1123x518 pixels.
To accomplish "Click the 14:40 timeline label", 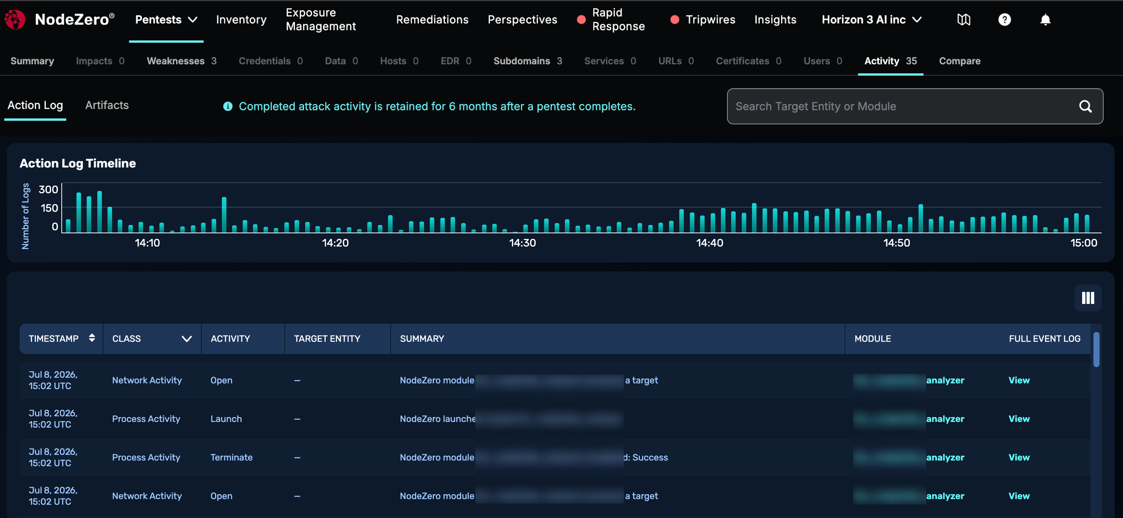I will pos(709,243).
